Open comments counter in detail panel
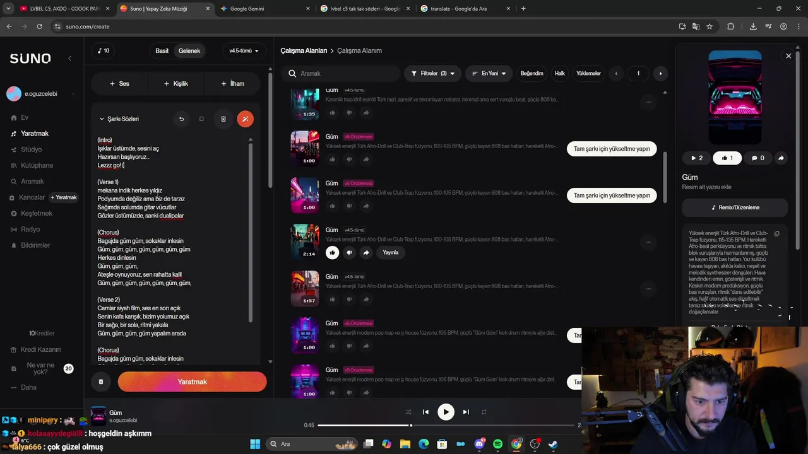The width and height of the screenshot is (808, 454). pyautogui.click(x=757, y=158)
